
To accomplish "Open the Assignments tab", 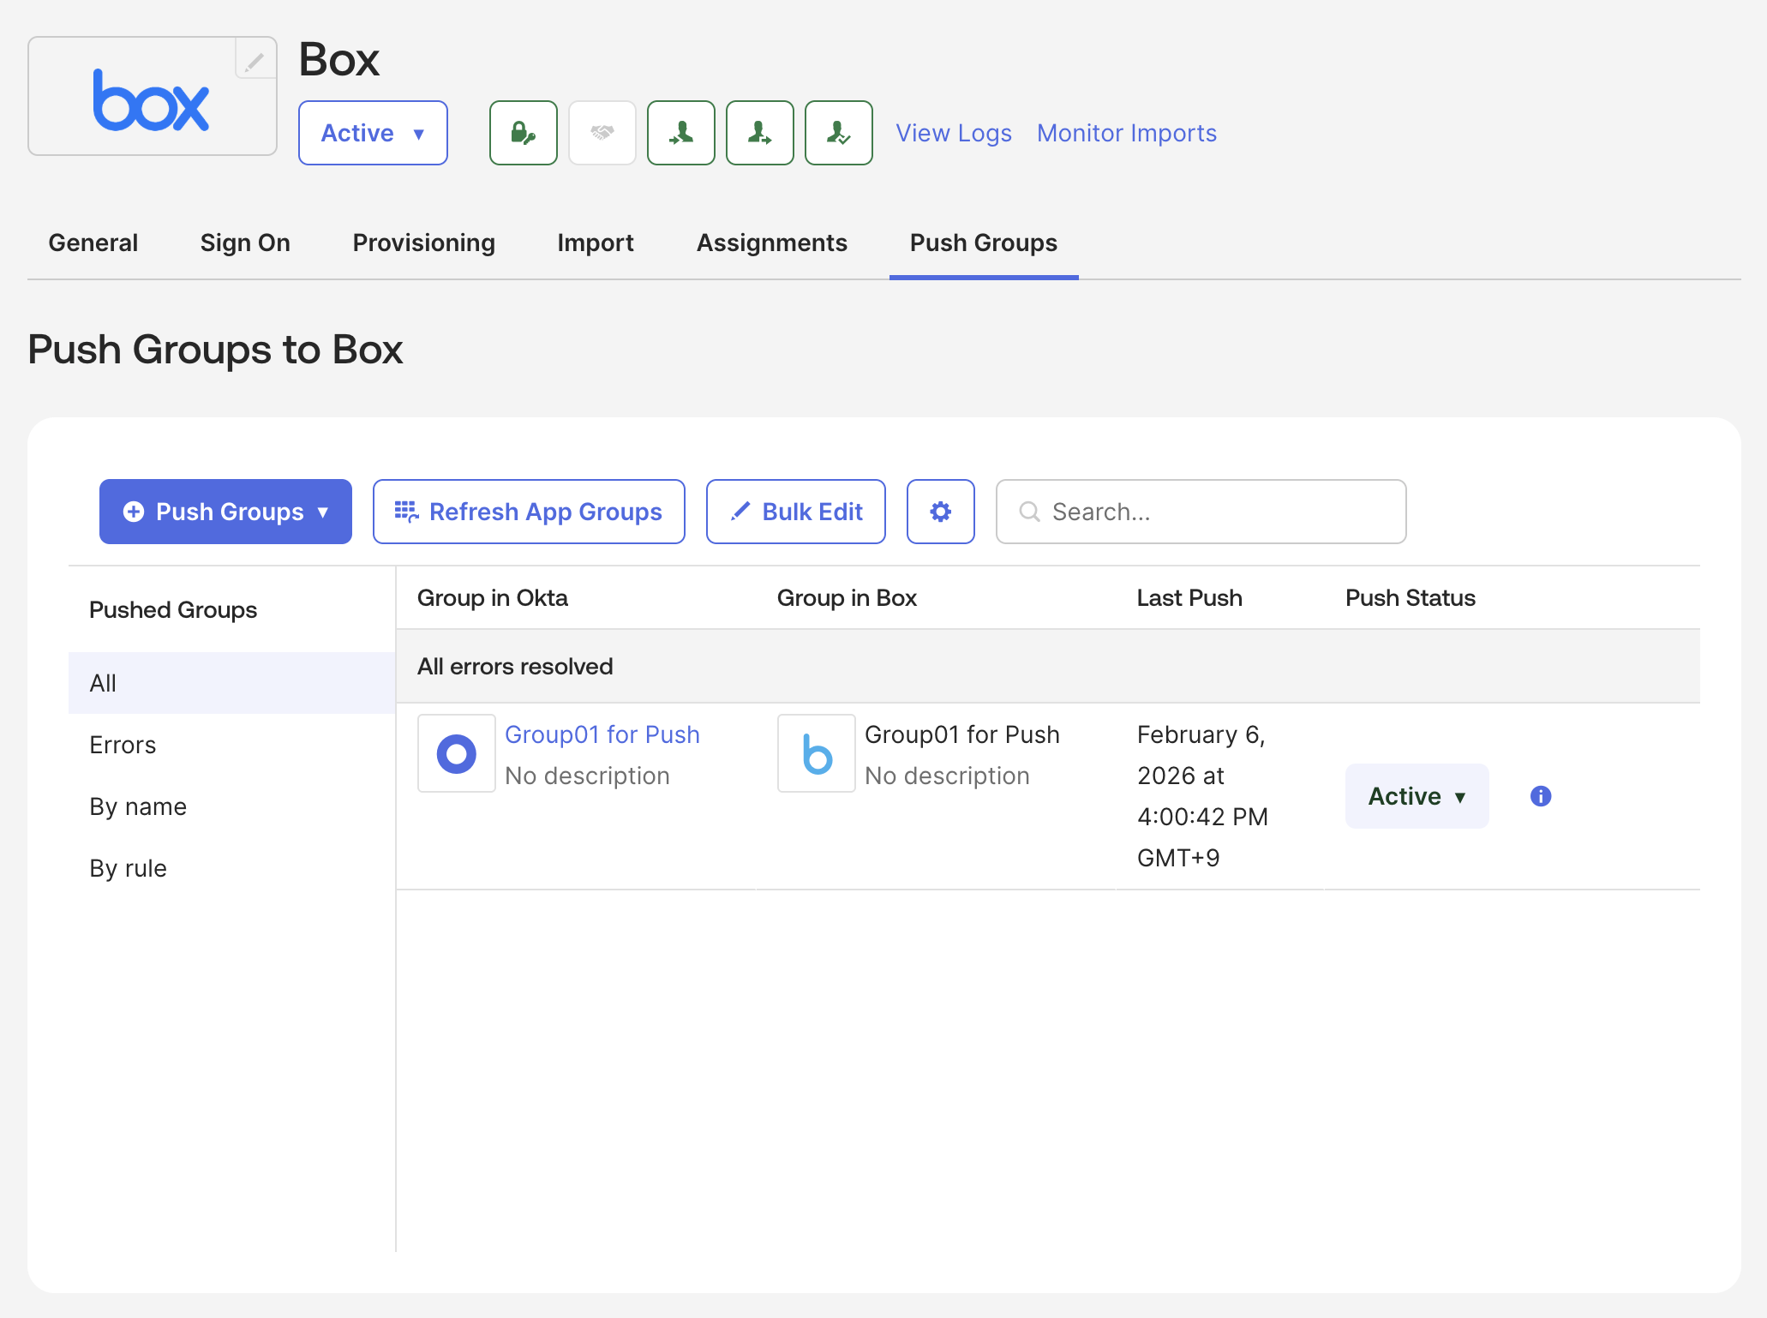I will point(772,243).
